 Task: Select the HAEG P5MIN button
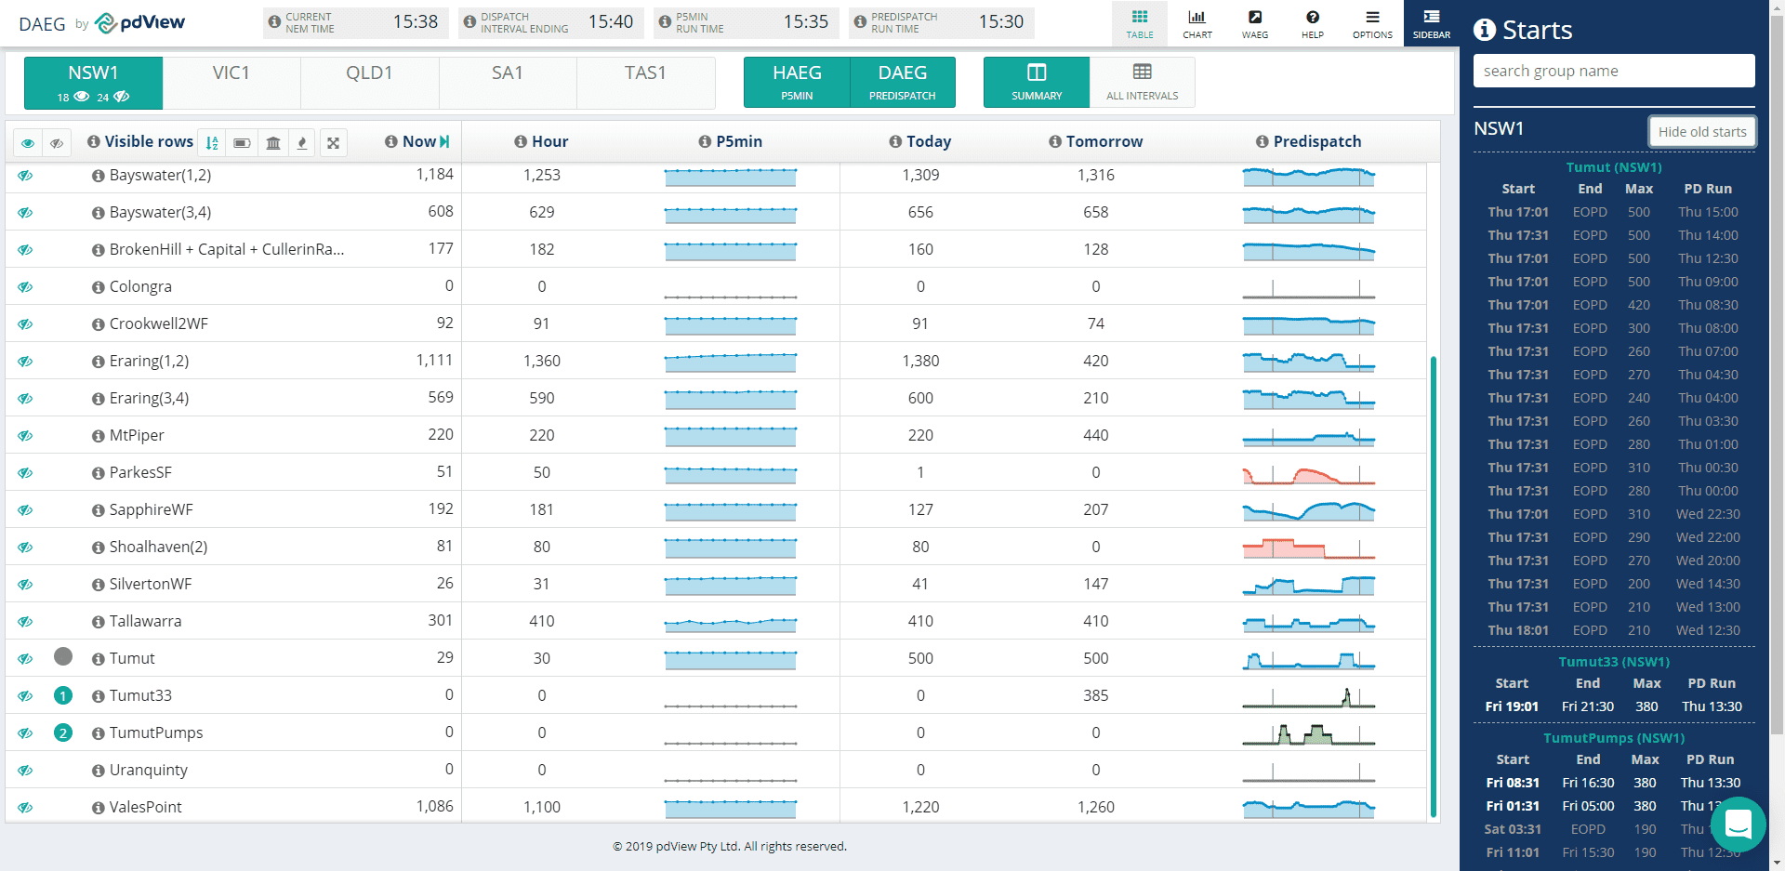click(797, 82)
